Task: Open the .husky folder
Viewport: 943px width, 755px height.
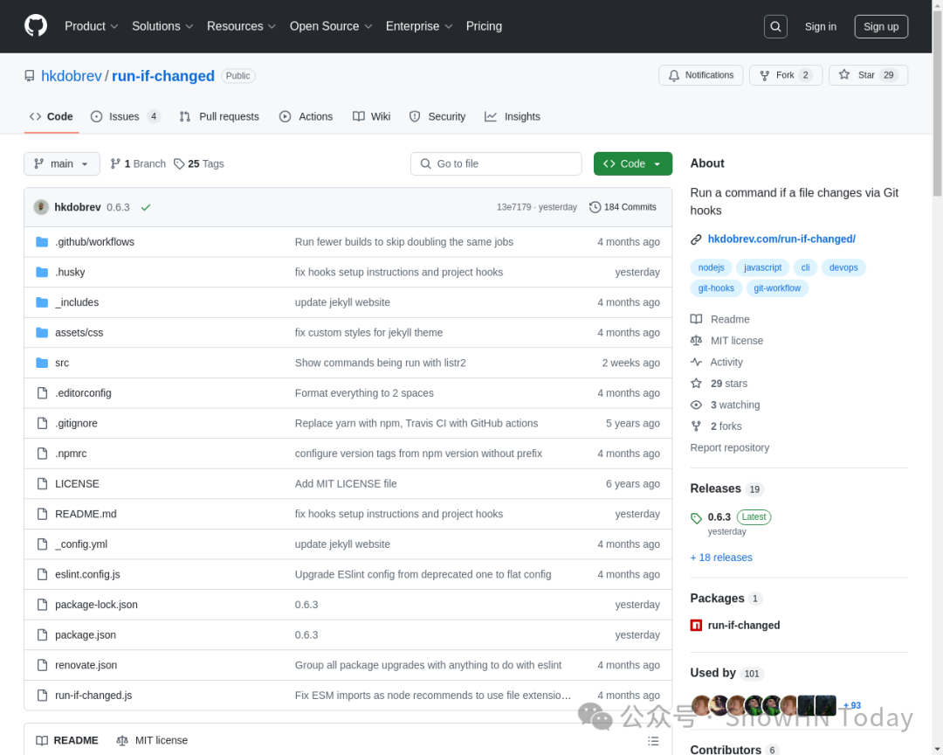Action: point(70,272)
